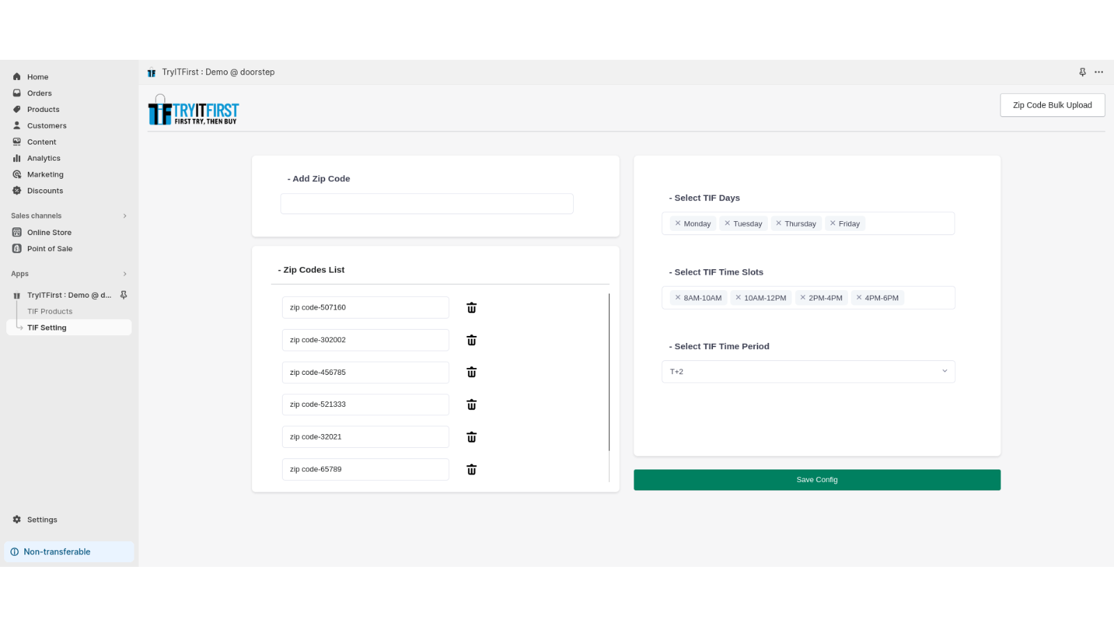Viewport: 1114px width, 626px height.
Task: Click the Non-transferable notice
Action: click(69, 552)
